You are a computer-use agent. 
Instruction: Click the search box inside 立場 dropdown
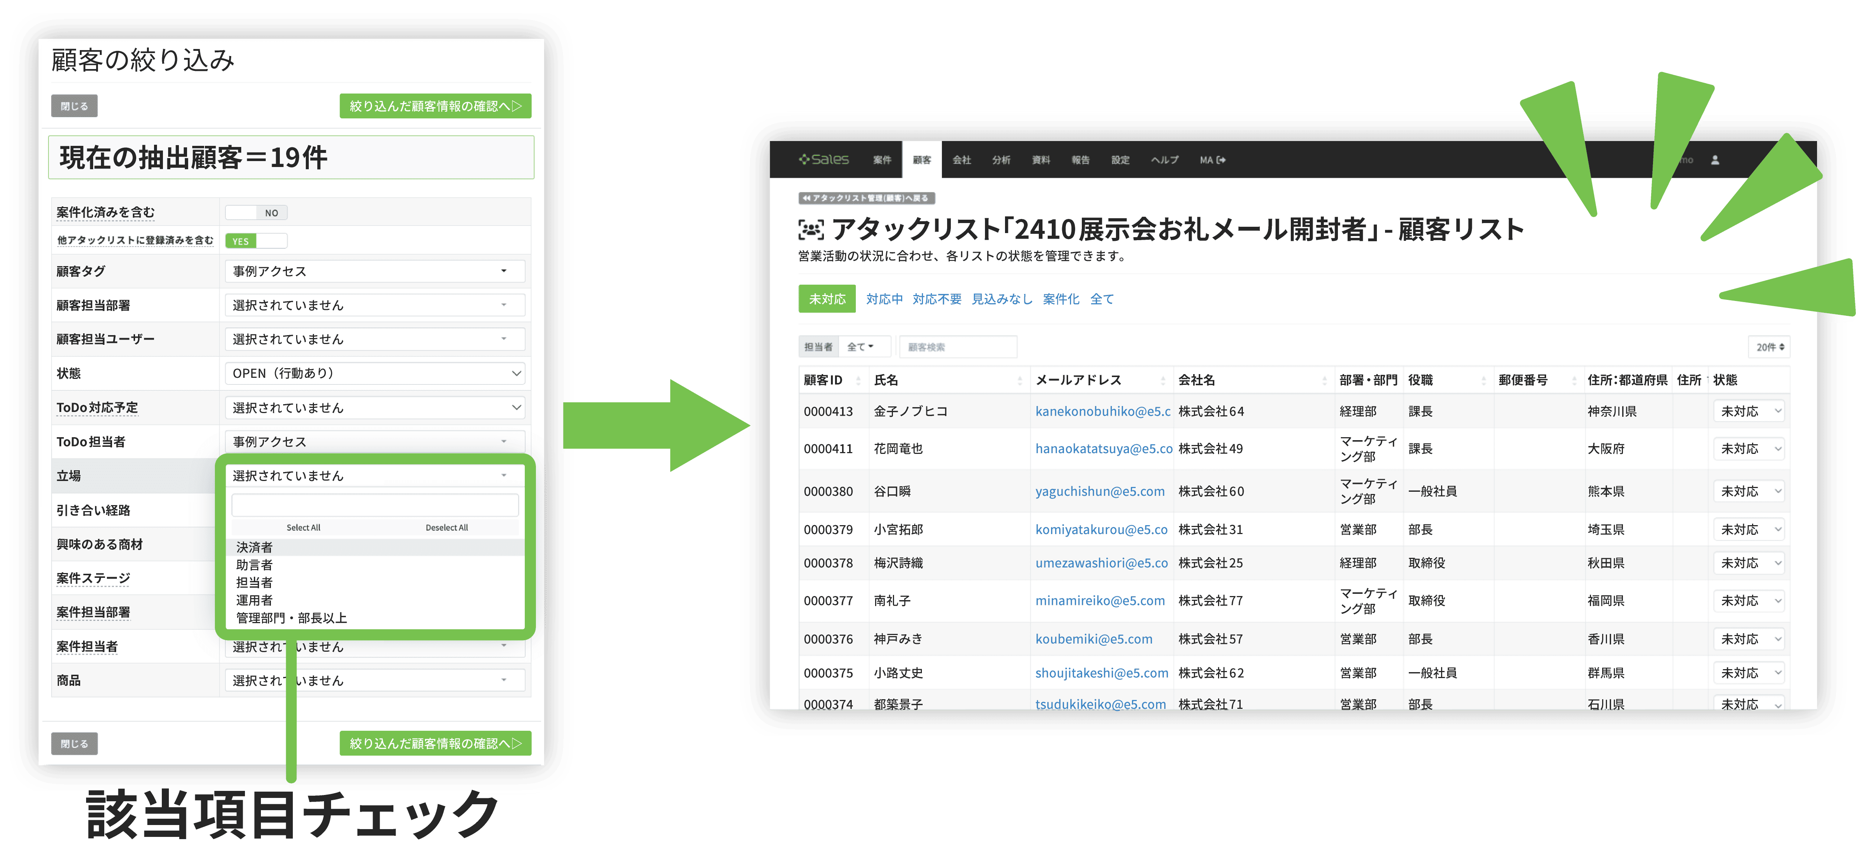tap(375, 505)
